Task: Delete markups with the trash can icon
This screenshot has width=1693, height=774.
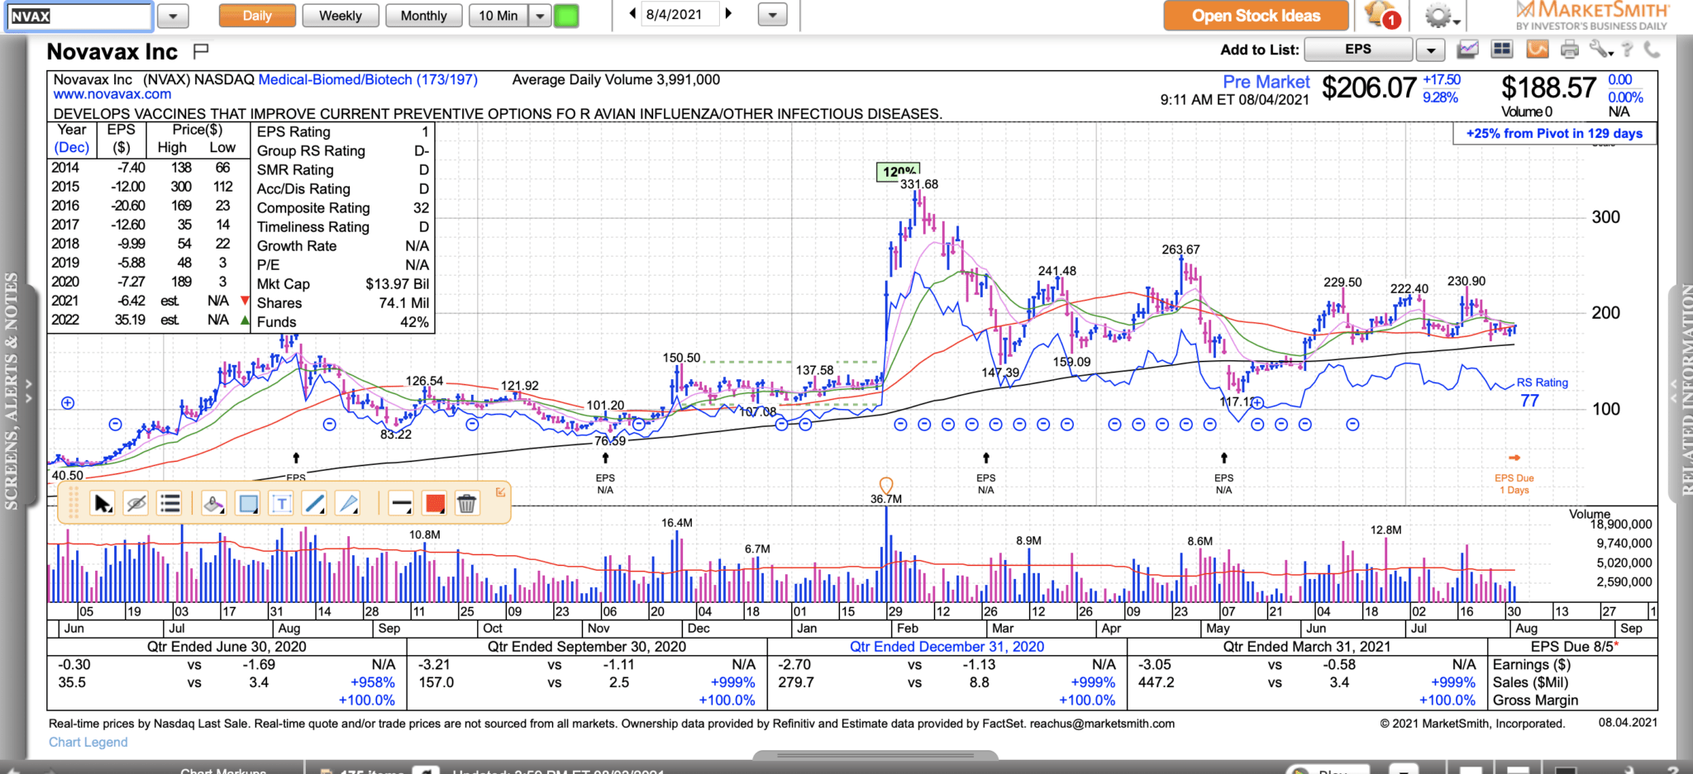Action: [x=467, y=503]
